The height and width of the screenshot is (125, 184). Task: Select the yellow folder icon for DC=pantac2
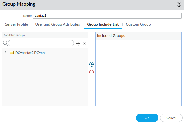(x=12, y=52)
